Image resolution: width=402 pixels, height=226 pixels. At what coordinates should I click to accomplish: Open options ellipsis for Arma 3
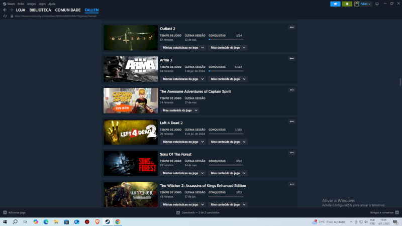coord(292,59)
